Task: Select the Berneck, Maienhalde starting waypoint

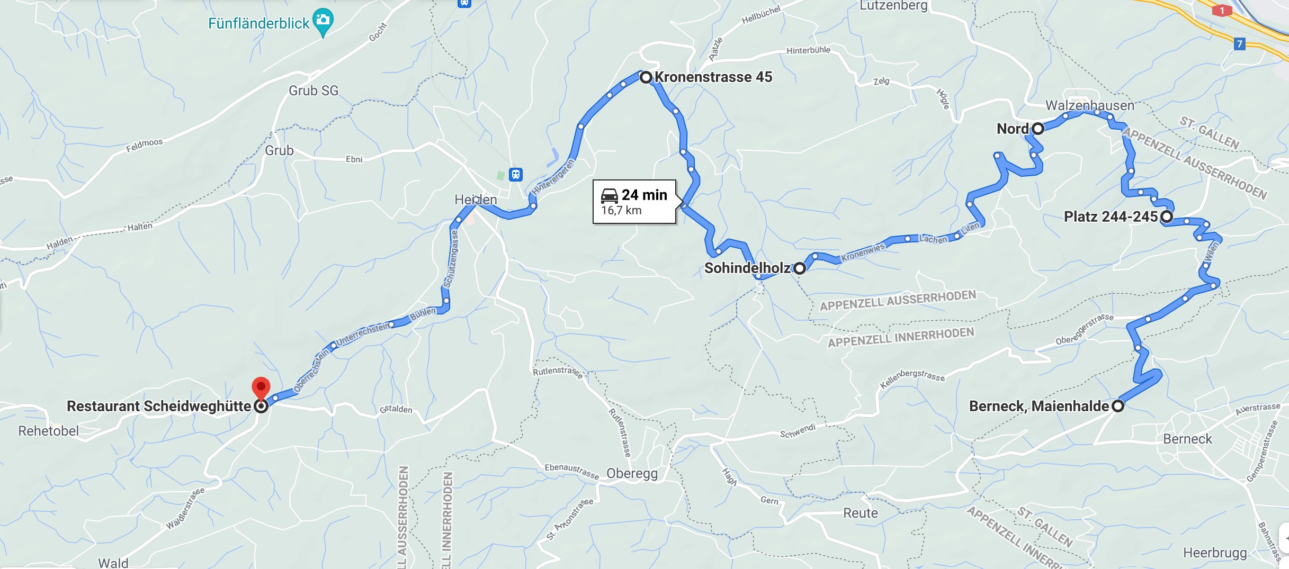Action: (1118, 406)
